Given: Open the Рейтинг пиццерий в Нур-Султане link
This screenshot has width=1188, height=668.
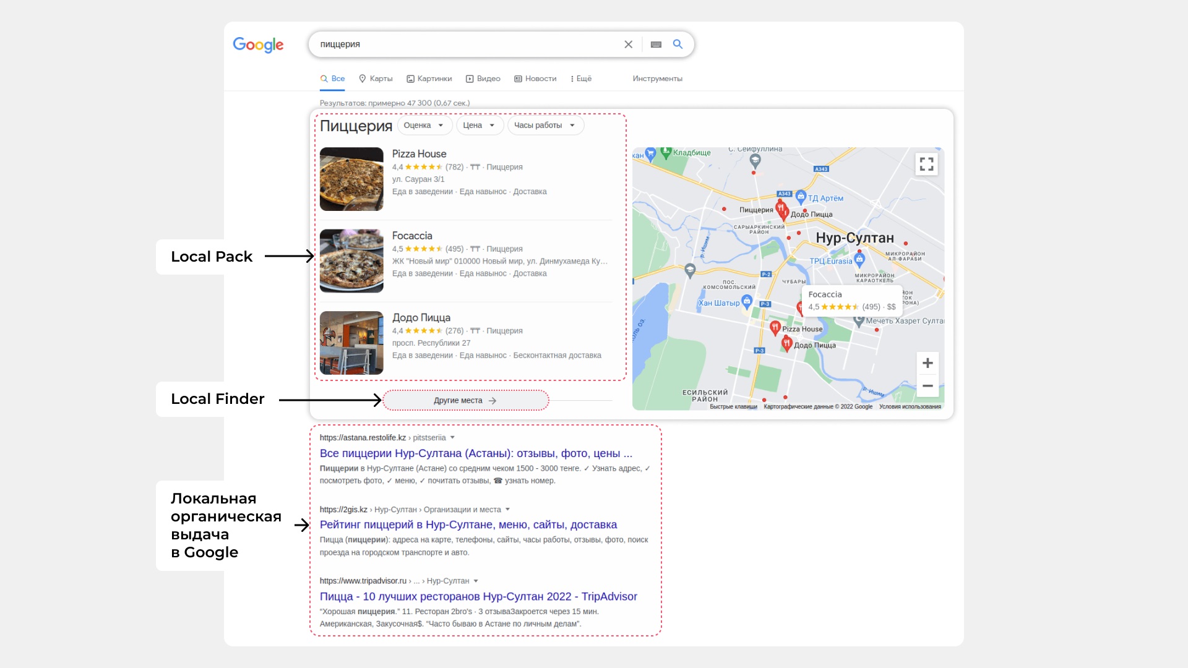Looking at the screenshot, I should [468, 525].
